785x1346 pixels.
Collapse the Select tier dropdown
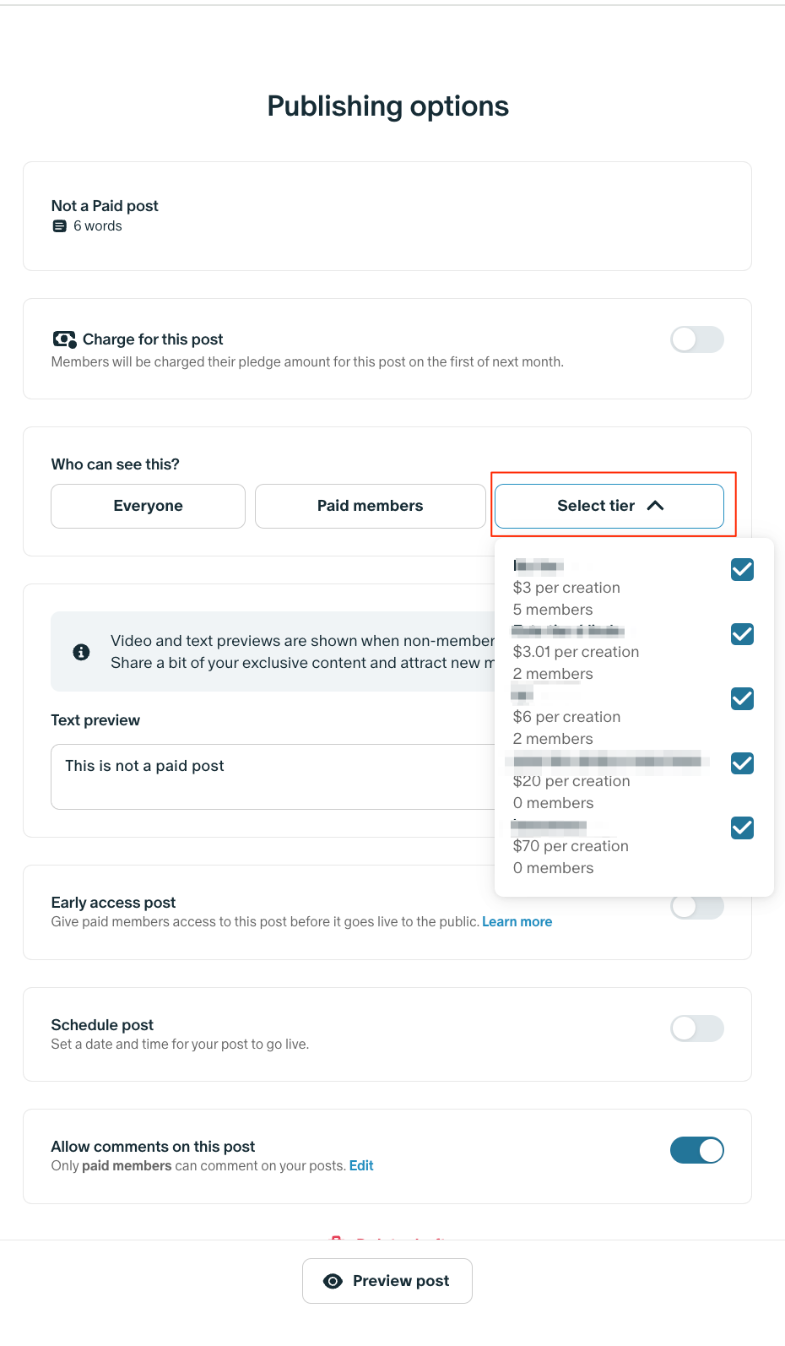609,506
